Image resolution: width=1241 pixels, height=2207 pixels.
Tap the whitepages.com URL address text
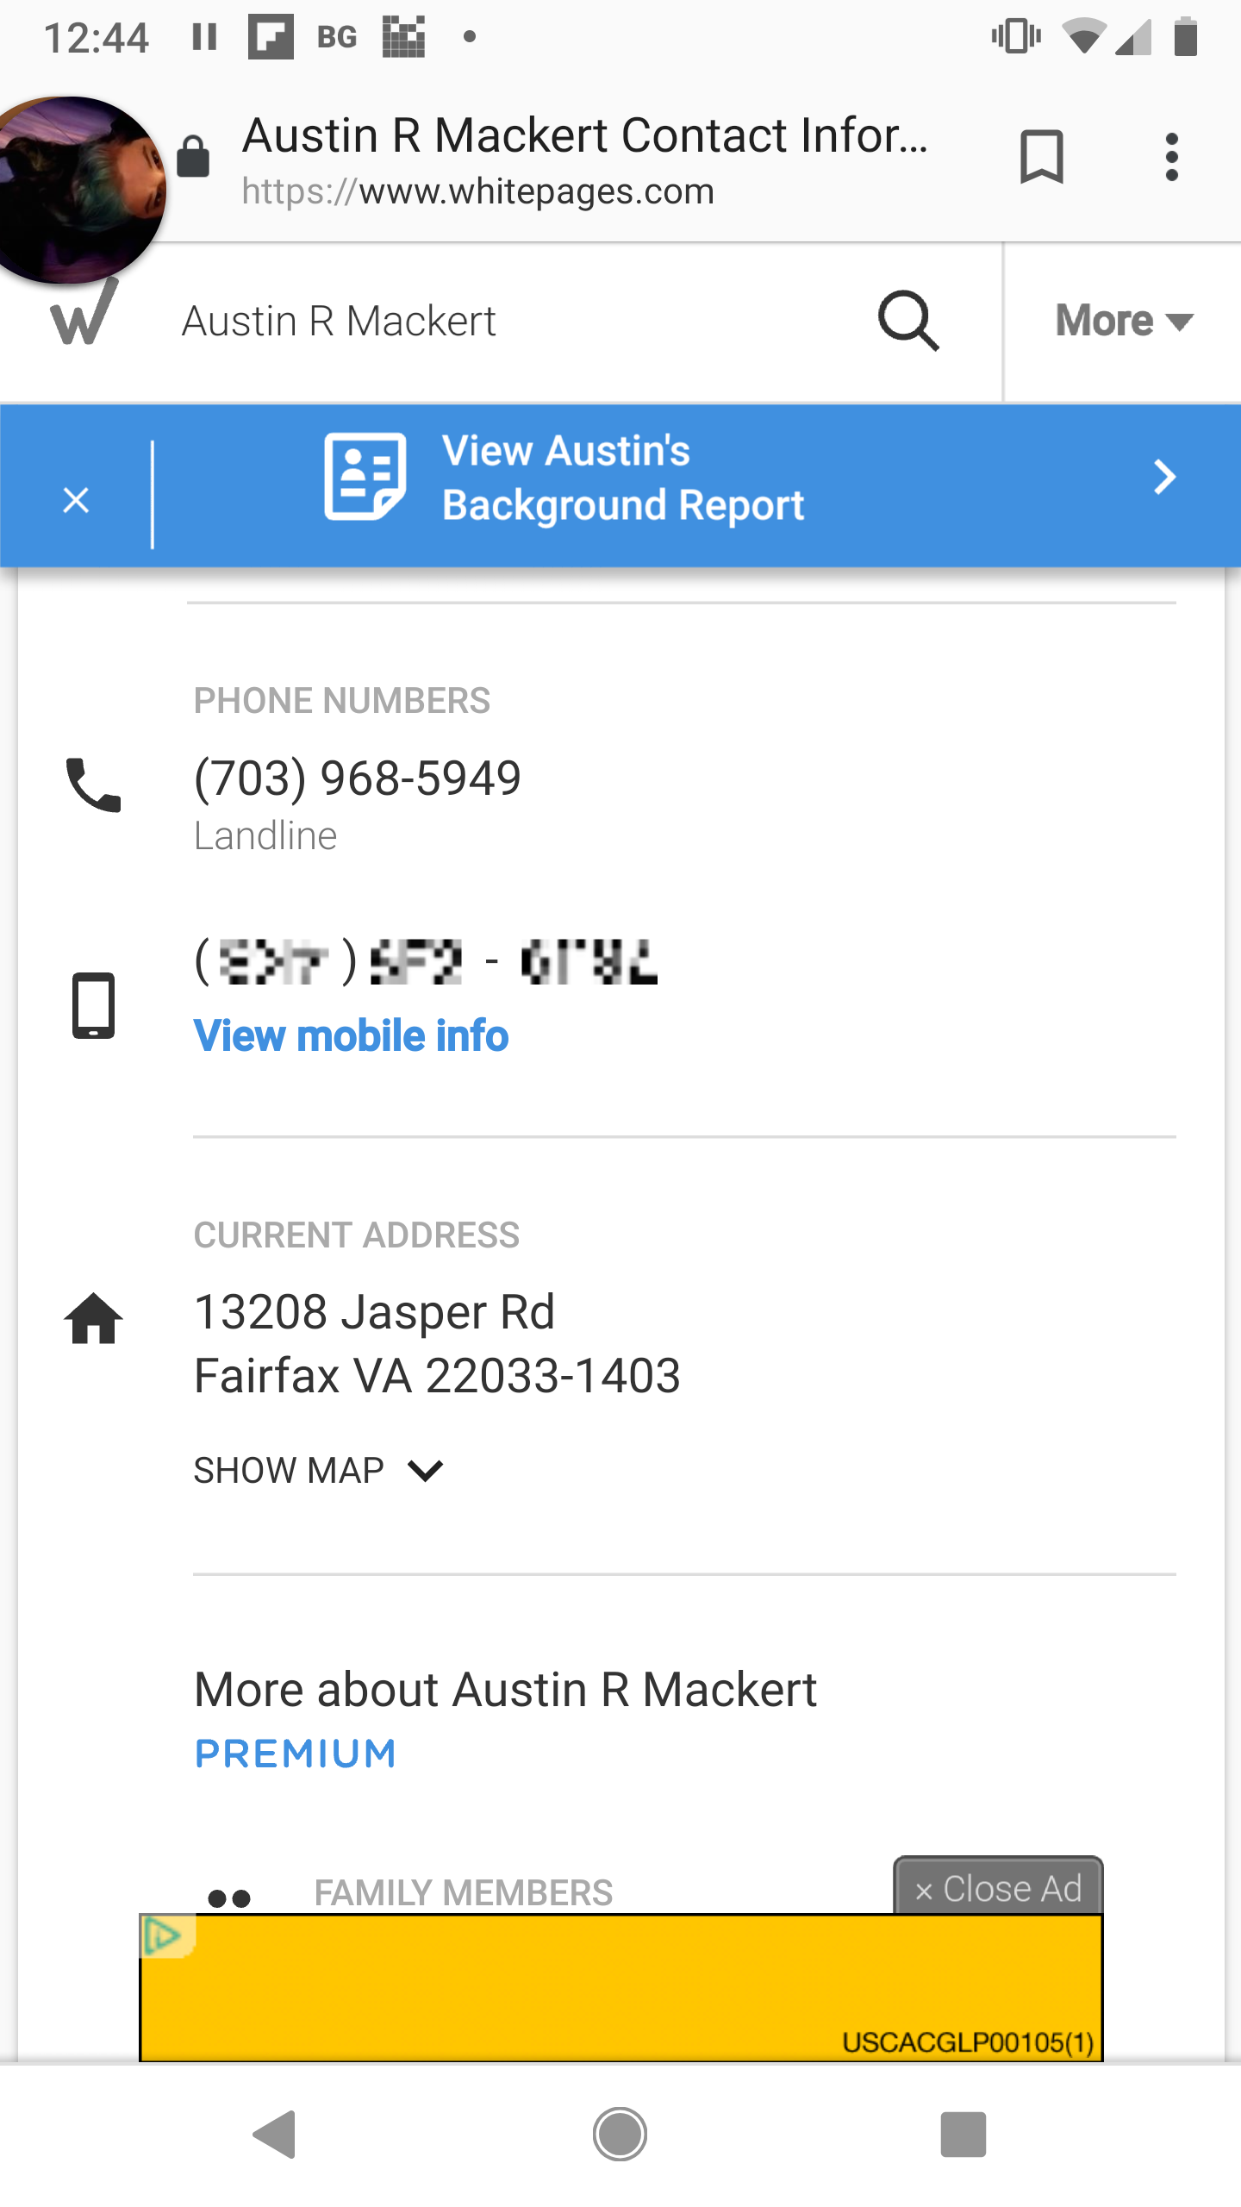pyautogui.click(x=478, y=191)
